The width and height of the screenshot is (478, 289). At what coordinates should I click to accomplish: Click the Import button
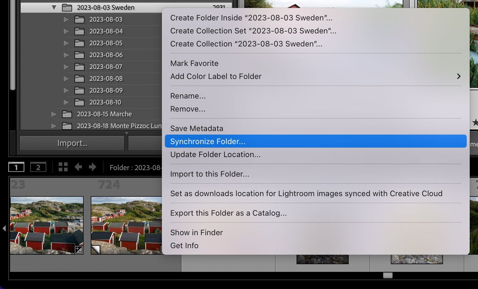point(72,143)
